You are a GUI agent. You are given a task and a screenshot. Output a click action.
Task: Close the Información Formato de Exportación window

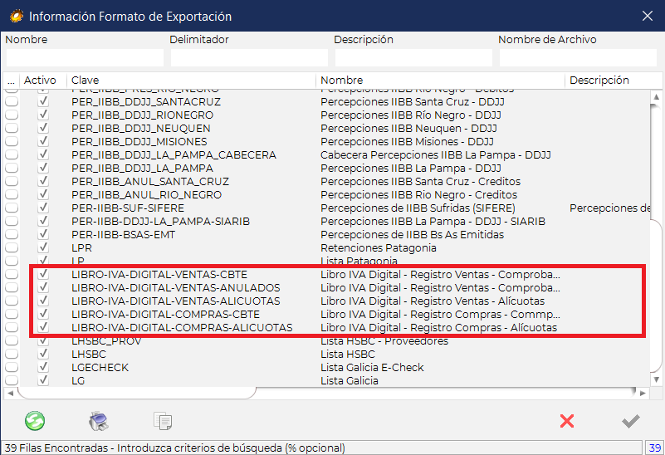(x=648, y=16)
